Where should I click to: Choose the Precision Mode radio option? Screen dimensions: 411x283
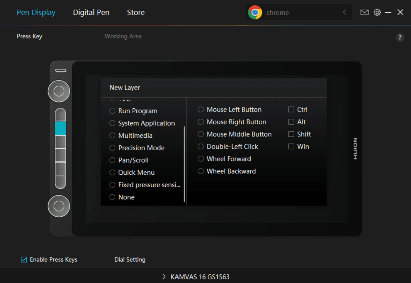click(112, 148)
